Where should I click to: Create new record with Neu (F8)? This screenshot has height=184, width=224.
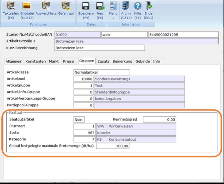(x=100, y=11)
